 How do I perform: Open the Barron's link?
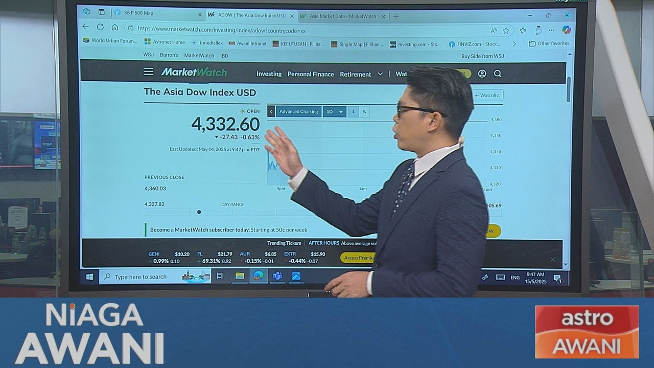[x=169, y=55]
